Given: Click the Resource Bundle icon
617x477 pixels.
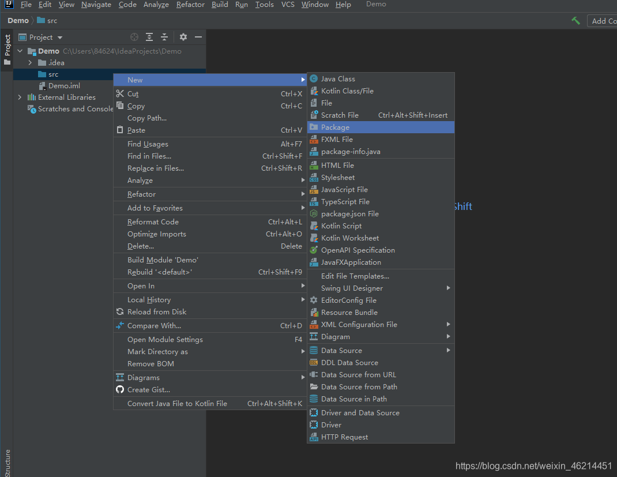Looking at the screenshot, I should pyautogui.click(x=314, y=313).
